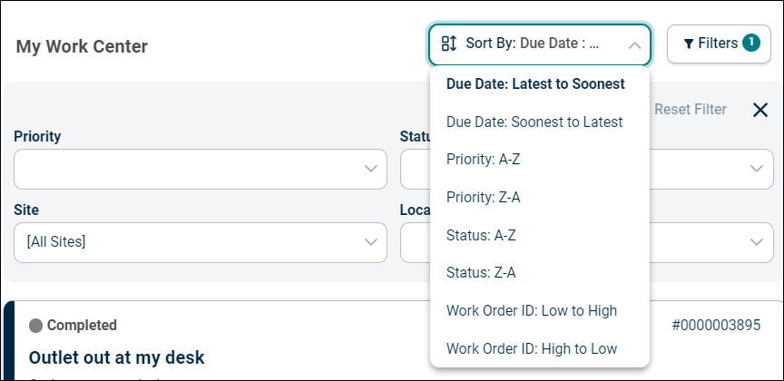This screenshot has width=784, height=381.
Task: Sort by Priority: Z-A
Action: click(x=483, y=197)
